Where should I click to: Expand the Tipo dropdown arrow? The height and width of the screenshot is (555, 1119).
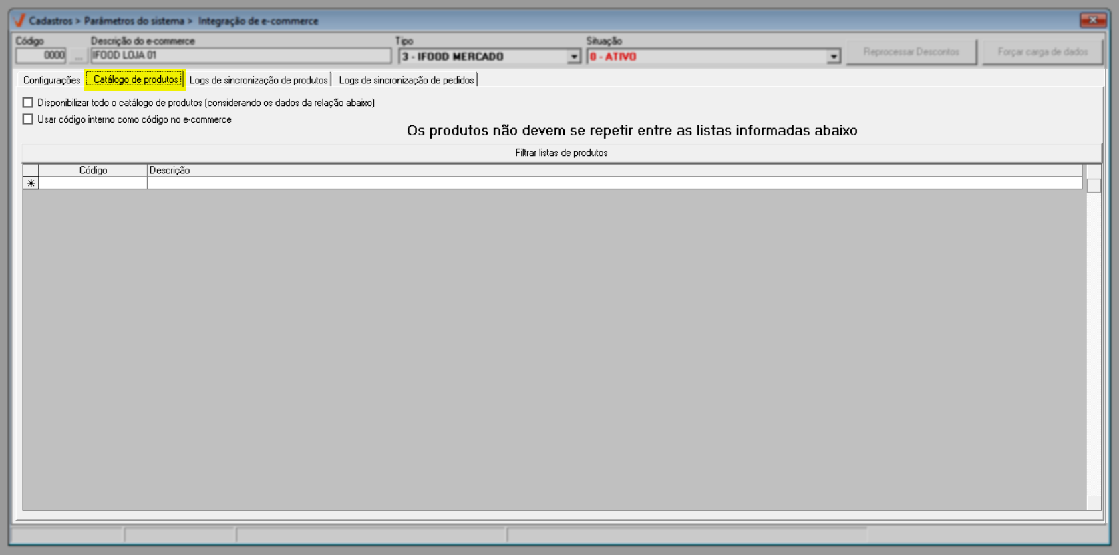[x=573, y=57]
